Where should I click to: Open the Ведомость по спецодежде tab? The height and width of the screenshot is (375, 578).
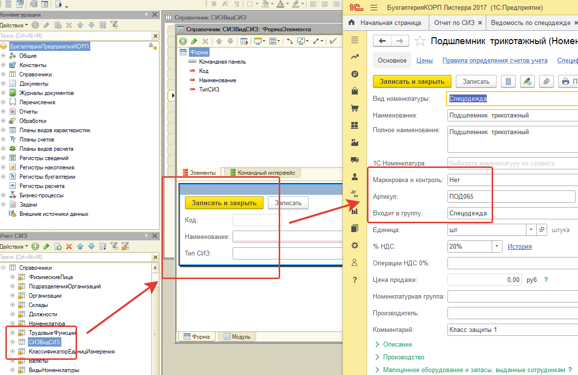[x=530, y=23]
